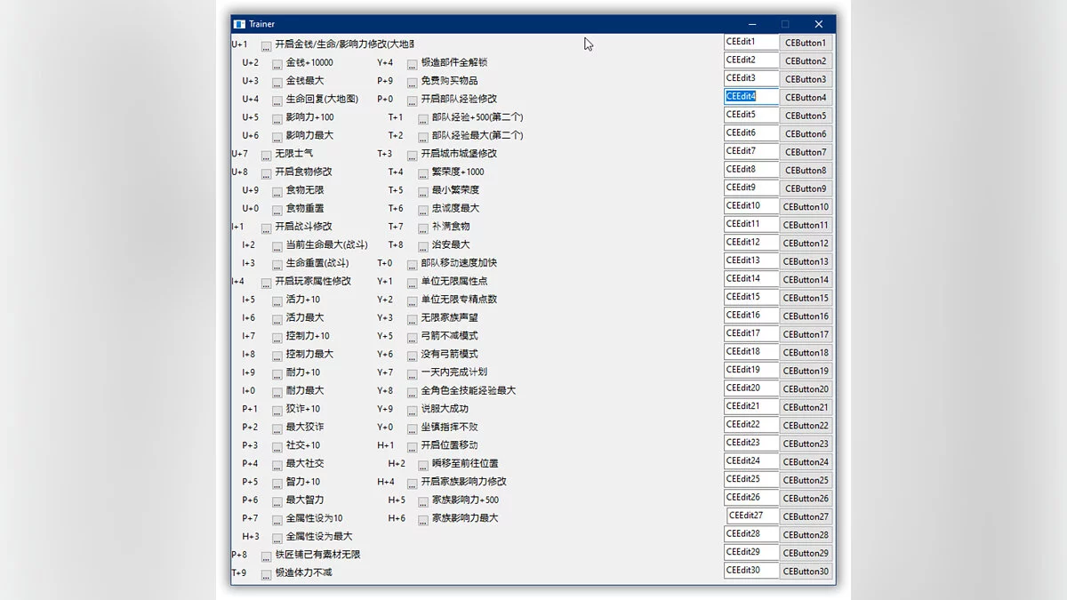Screen dimensions: 1067x600
Task: Click into the CEEdit27 text box
Action: 752,516
